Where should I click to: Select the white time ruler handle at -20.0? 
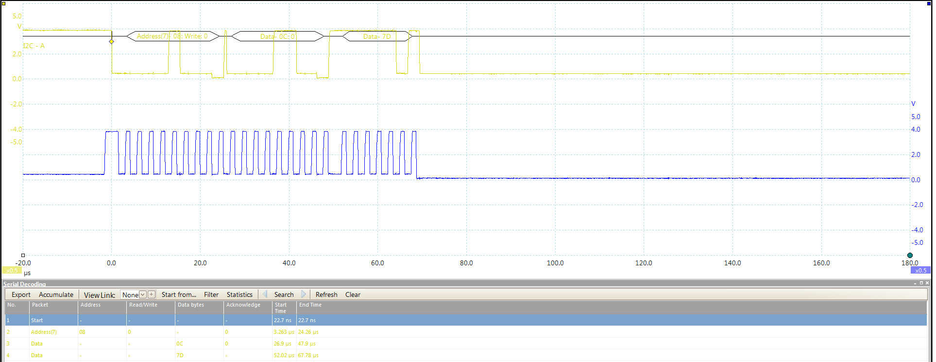[x=23, y=255]
